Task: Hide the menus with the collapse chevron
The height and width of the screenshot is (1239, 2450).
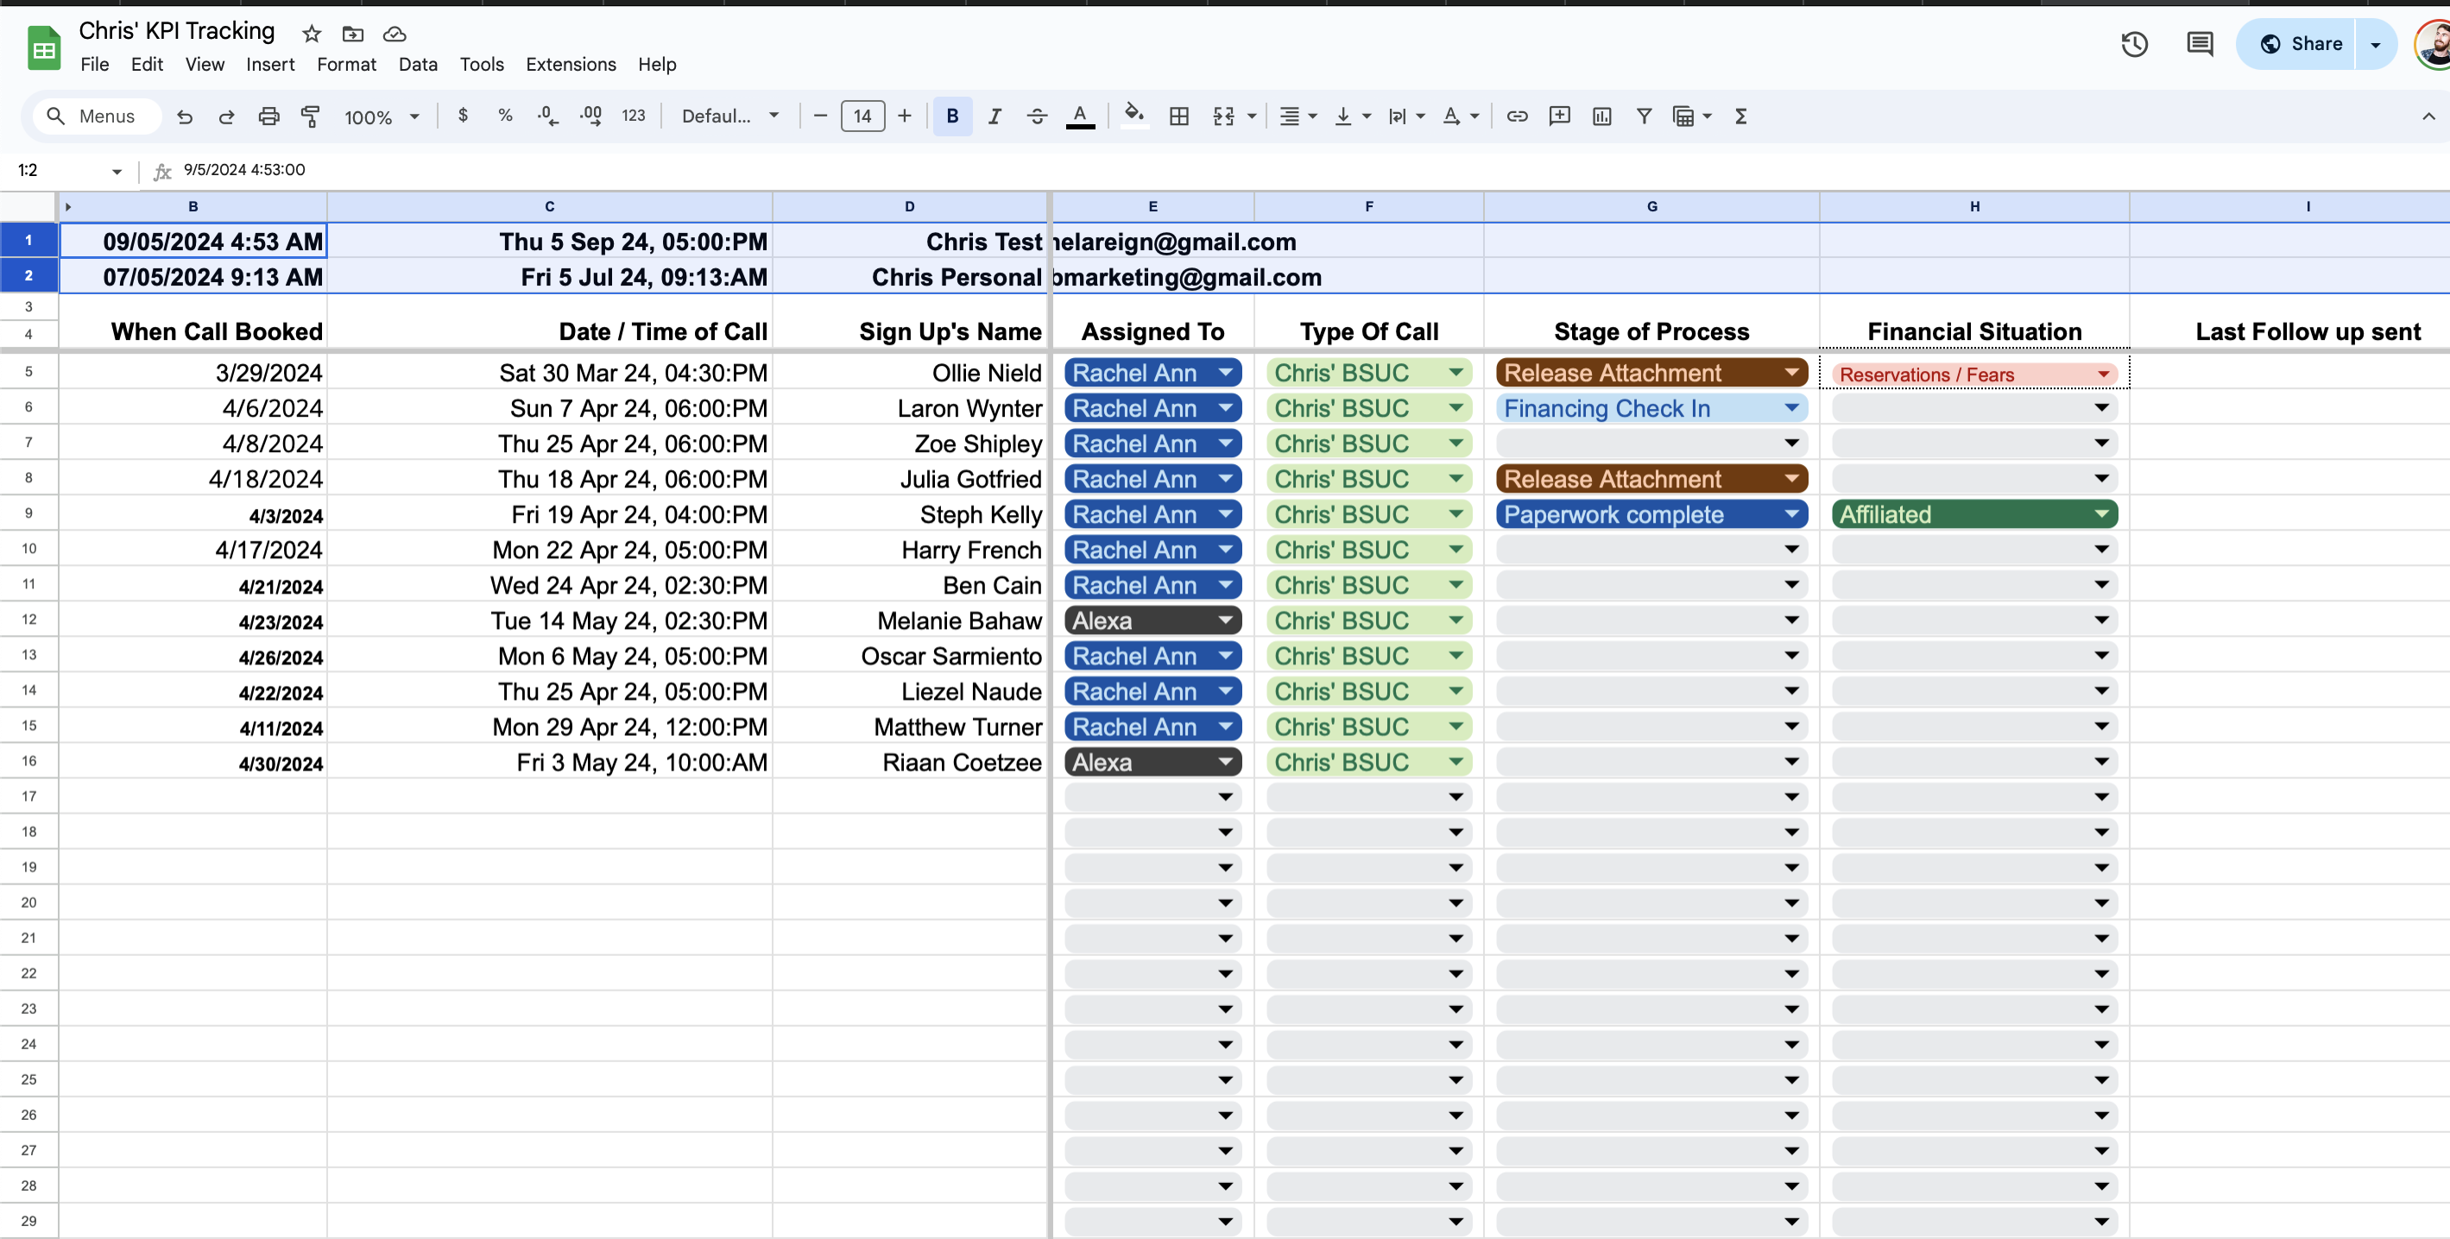Action: pos(2428,116)
